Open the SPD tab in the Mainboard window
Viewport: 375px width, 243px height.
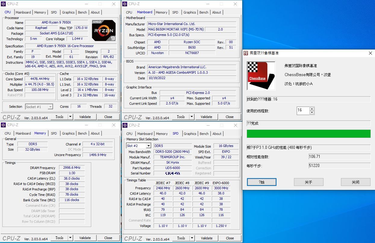pyautogui.click(x=175, y=12)
